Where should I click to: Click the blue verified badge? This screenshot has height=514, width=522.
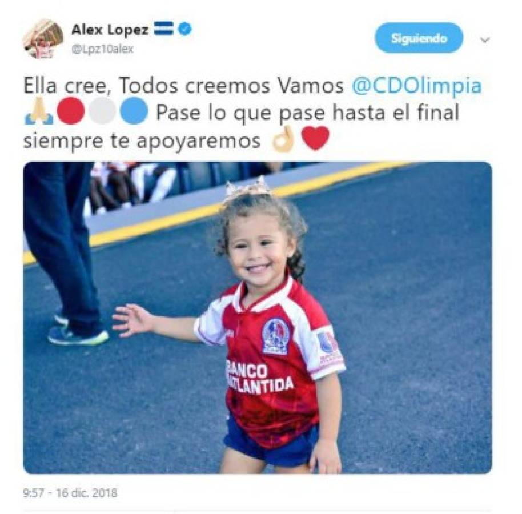(184, 29)
